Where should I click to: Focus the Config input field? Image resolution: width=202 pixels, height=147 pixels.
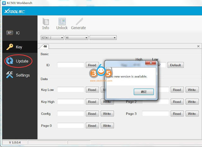click(71, 113)
